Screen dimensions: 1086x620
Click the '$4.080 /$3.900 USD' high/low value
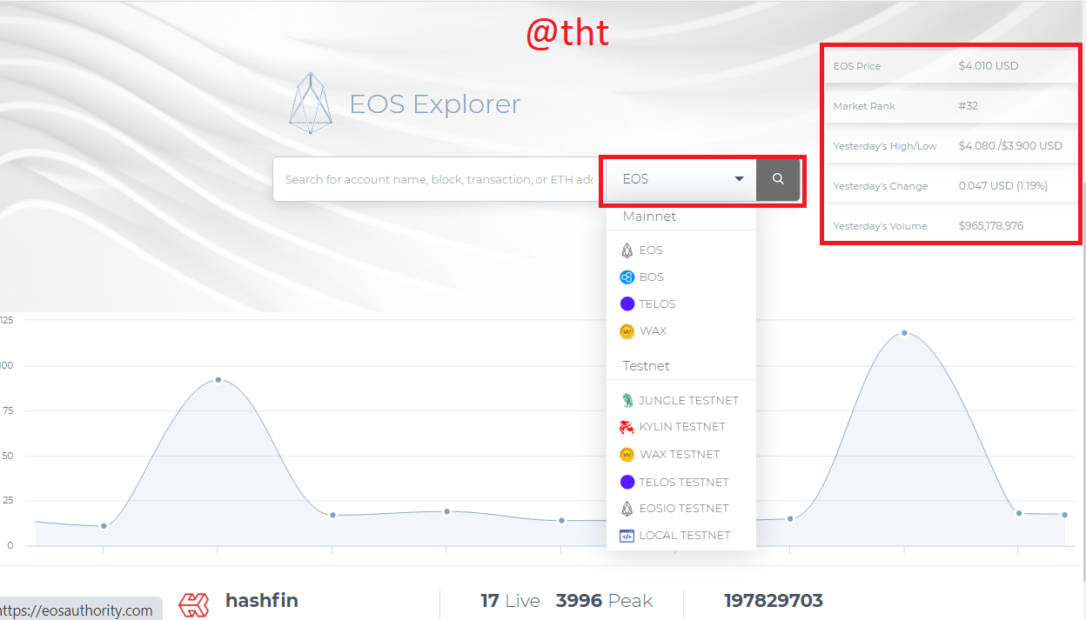[1010, 146]
